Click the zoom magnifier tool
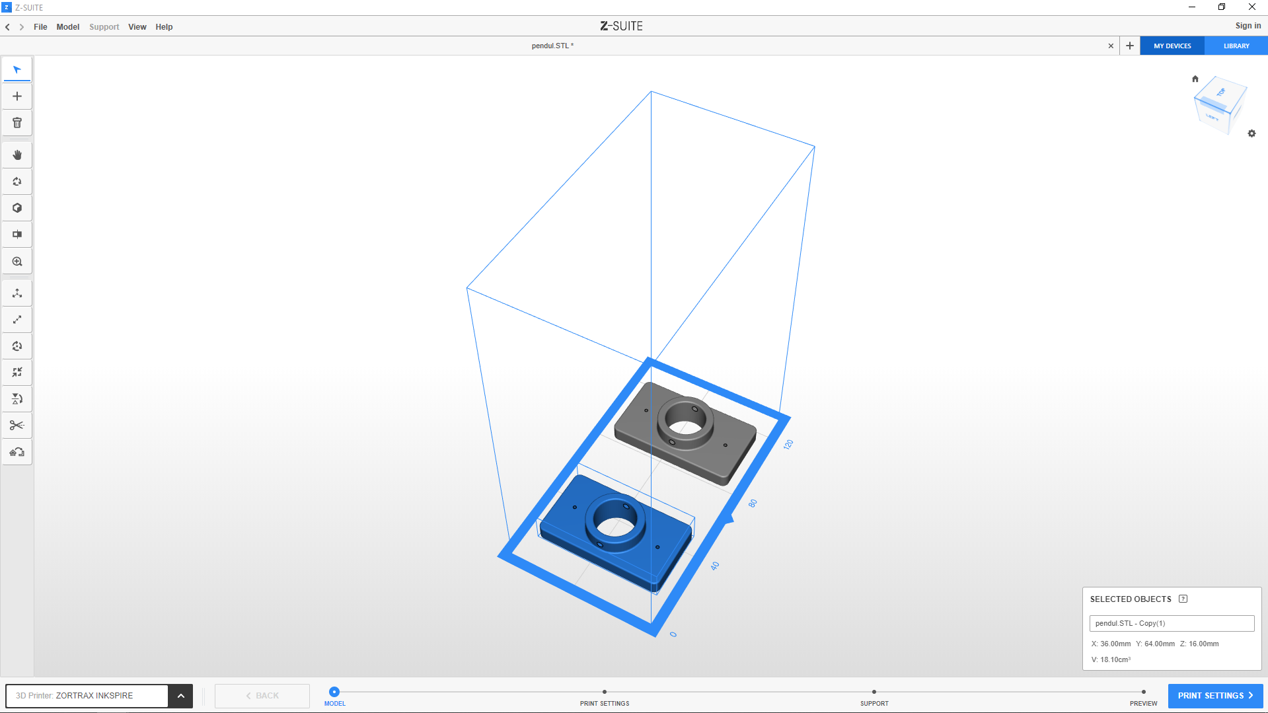 pos(17,262)
